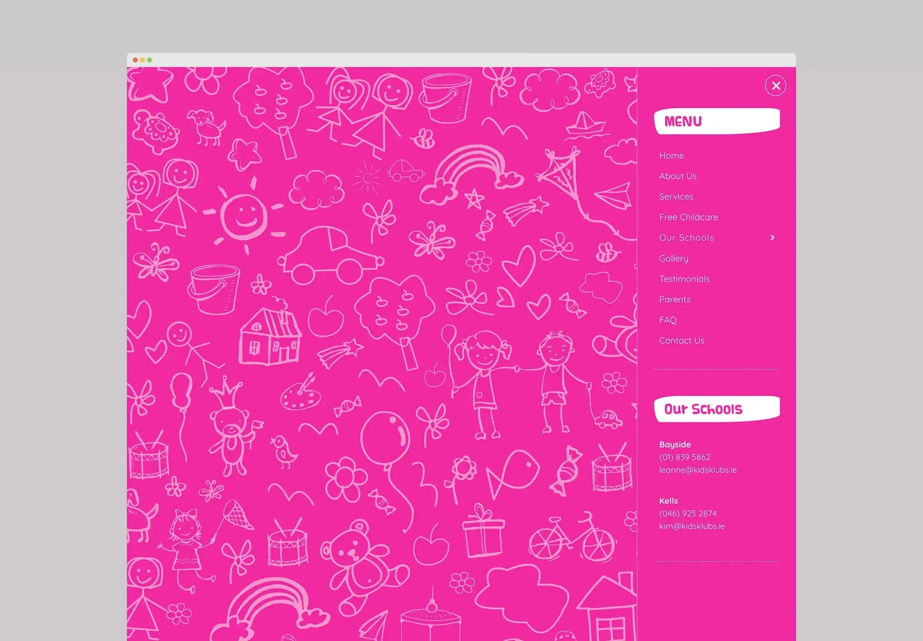Click the white MENU heading banner
Screen dimensions: 923x641
click(x=716, y=121)
